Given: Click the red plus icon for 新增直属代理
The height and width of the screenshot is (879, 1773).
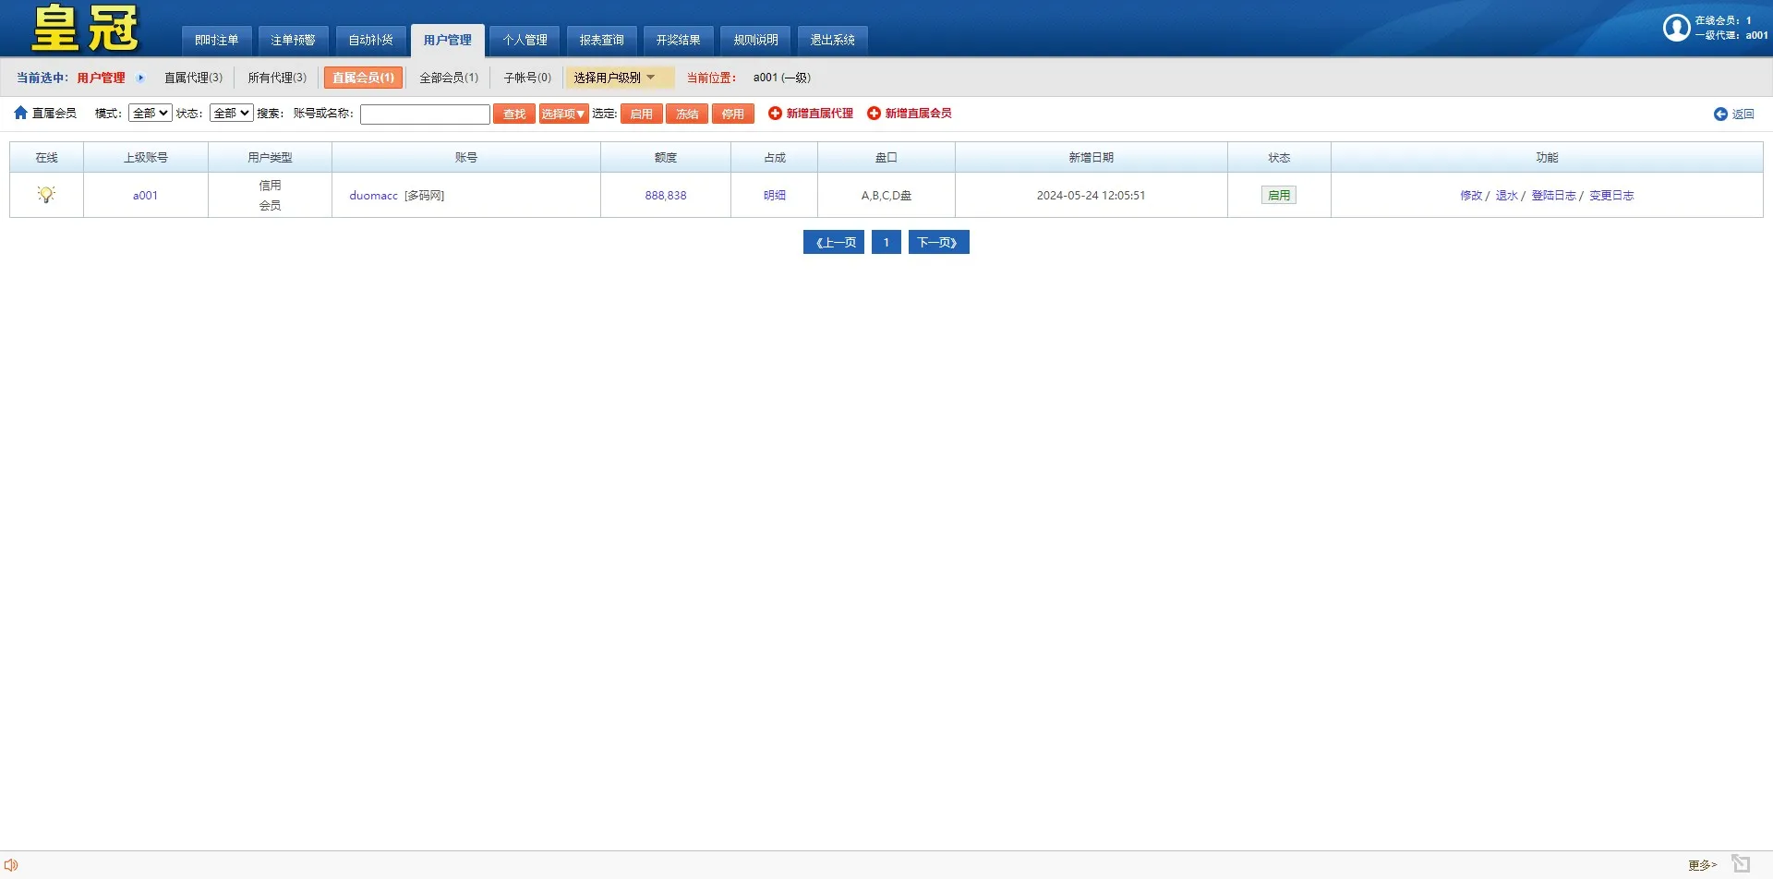Looking at the screenshot, I should coord(774,114).
